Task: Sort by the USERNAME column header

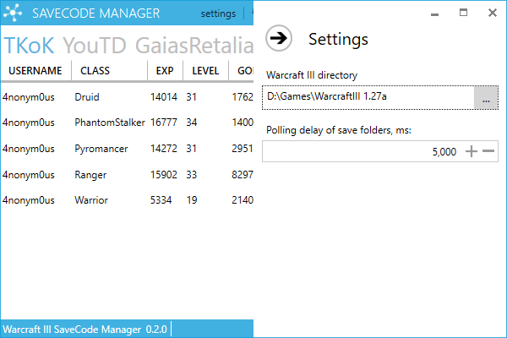Action: [35, 70]
